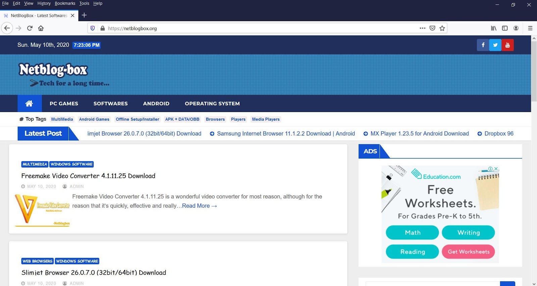This screenshot has width=537, height=286.
Task: Open the Bookmarks menu
Action: 65,3
